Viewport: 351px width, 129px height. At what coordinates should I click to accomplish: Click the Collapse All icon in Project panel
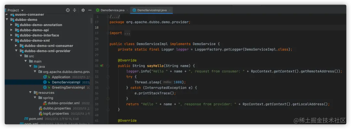tap(74, 10)
